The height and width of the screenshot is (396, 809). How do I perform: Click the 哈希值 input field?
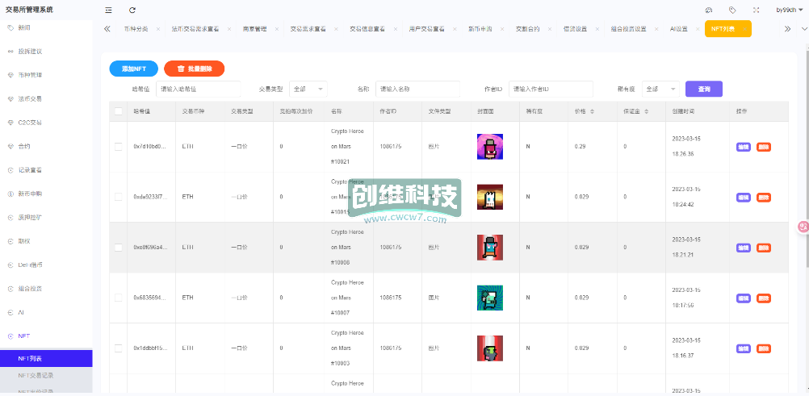[x=198, y=90]
